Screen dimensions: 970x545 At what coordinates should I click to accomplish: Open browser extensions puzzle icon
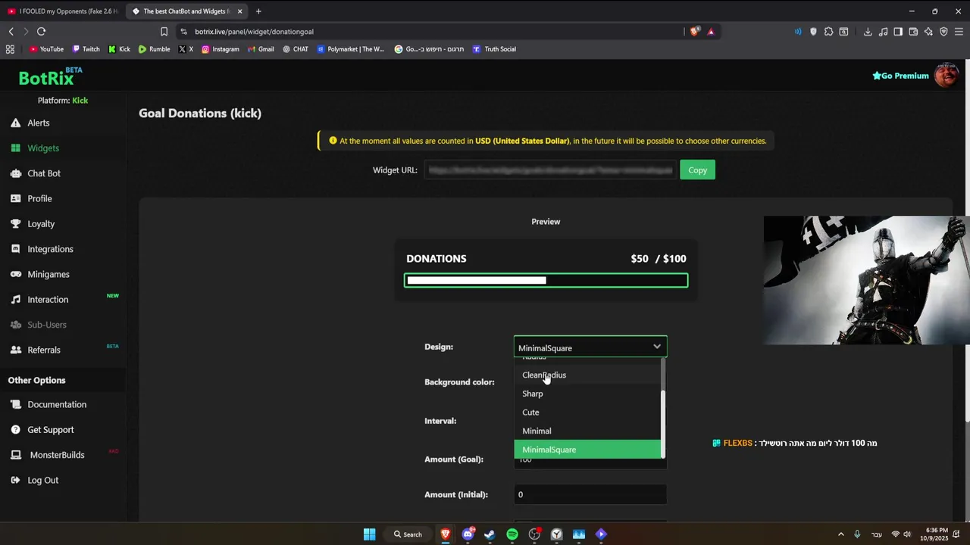click(x=828, y=32)
